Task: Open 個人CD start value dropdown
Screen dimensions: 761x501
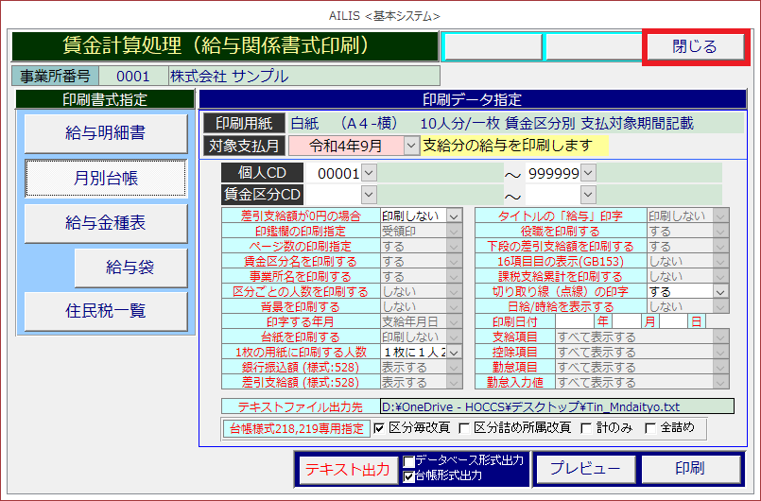Action: tap(369, 173)
